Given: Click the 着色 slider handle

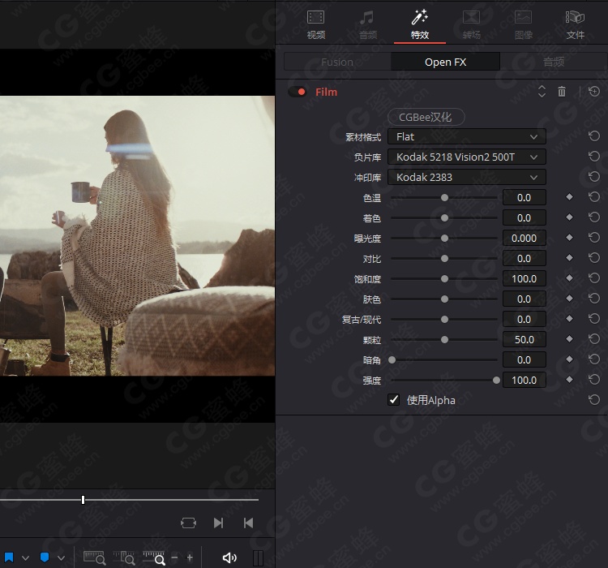Looking at the screenshot, I should [444, 217].
